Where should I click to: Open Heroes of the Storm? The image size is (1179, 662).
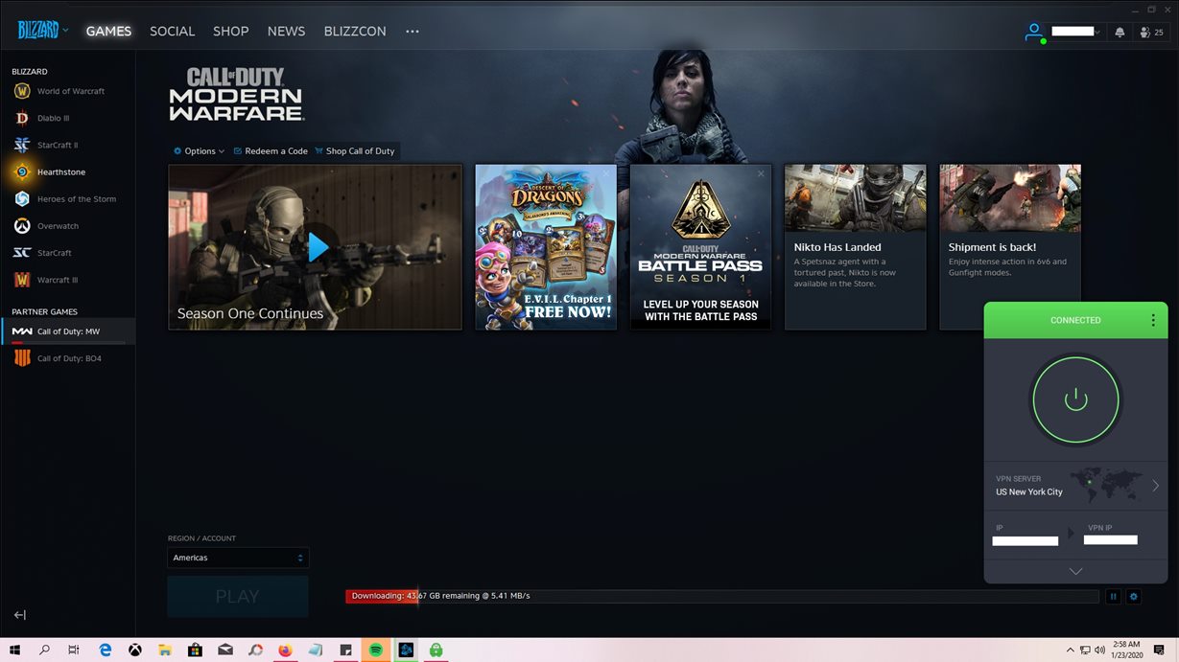pos(67,199)
